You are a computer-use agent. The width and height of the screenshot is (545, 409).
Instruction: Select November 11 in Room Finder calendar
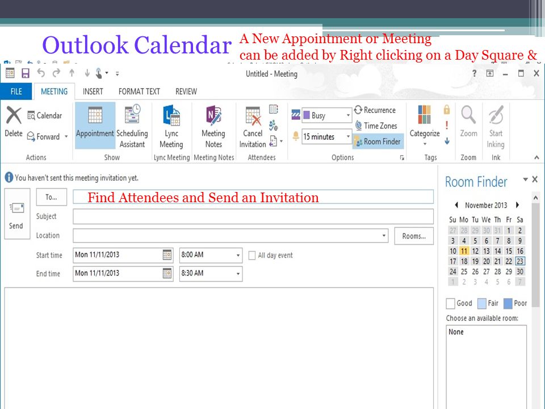click(464, 251)
